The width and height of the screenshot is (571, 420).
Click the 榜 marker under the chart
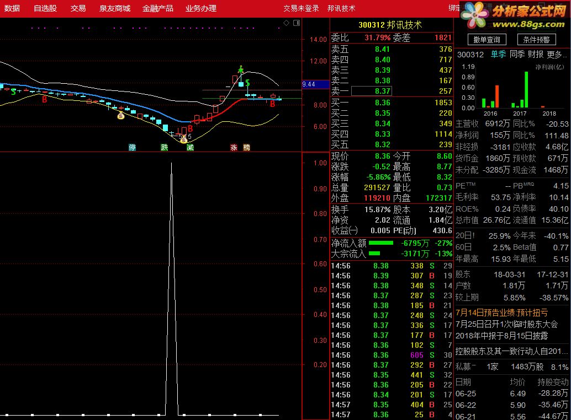[246, 147]
